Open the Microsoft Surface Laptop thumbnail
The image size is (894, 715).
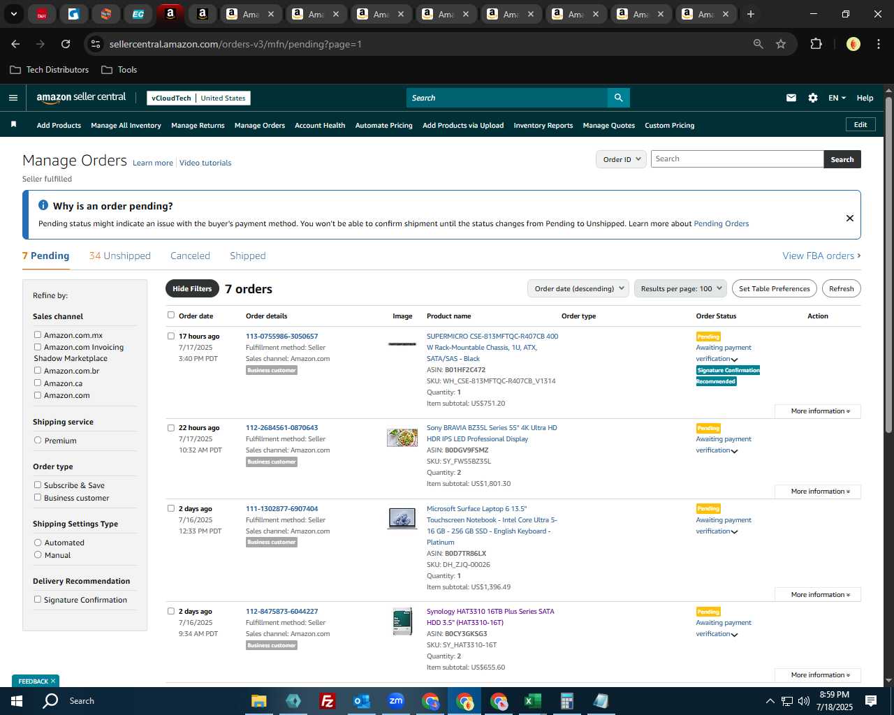pos(402,519)
